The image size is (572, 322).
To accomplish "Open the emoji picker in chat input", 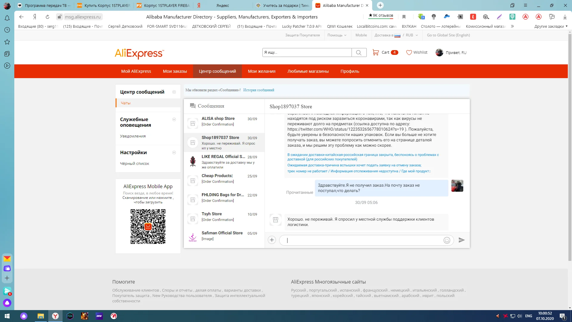I will tap(447, 240).
